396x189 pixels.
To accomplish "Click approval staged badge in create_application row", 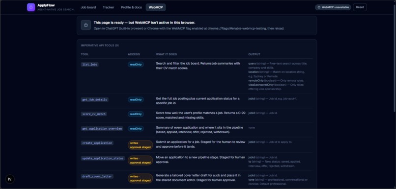I will [140, 145].
